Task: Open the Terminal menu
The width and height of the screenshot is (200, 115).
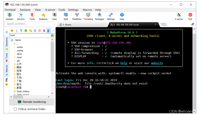Action: point(10,10)
